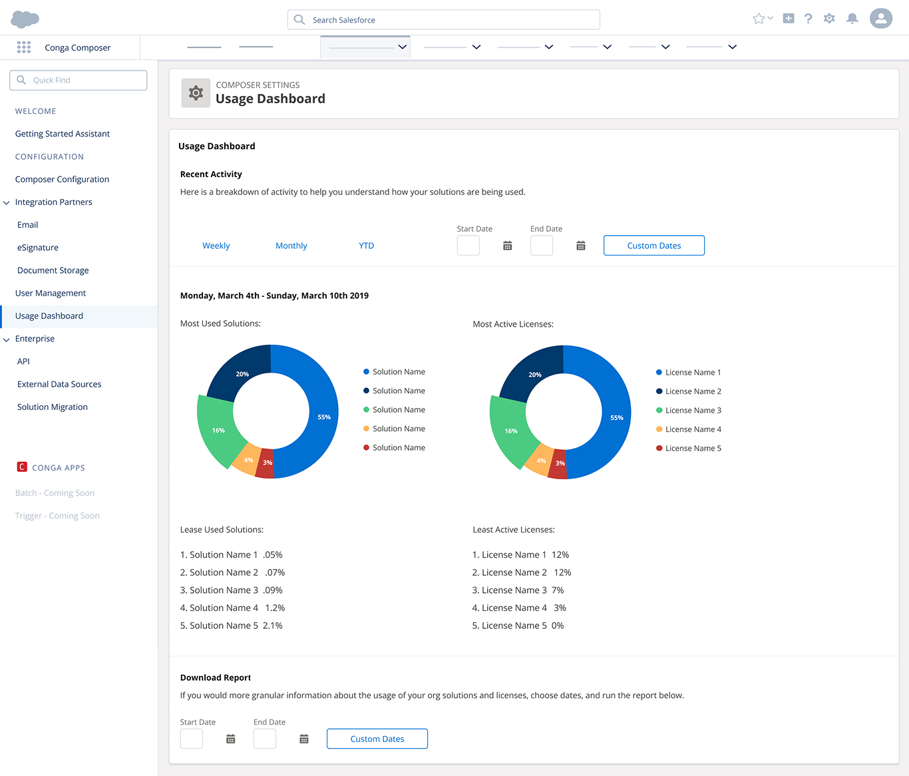Image resolution: width=909 pixels, height=776 pixels.
Task: Click the License Name 1 legend entry
Action: (x=689, y=373)
